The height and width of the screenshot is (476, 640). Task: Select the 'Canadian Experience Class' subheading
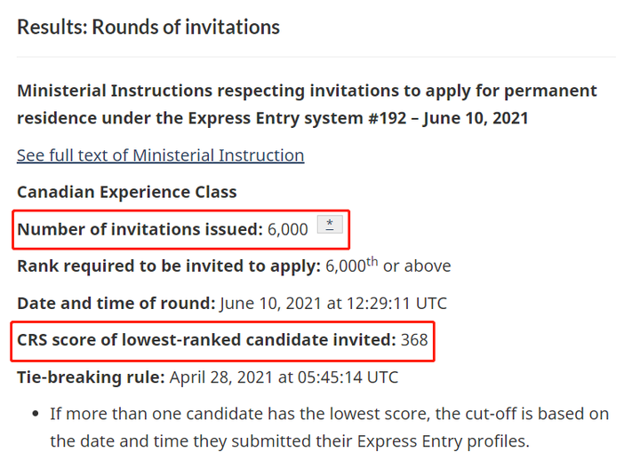[x=127, y=192]
